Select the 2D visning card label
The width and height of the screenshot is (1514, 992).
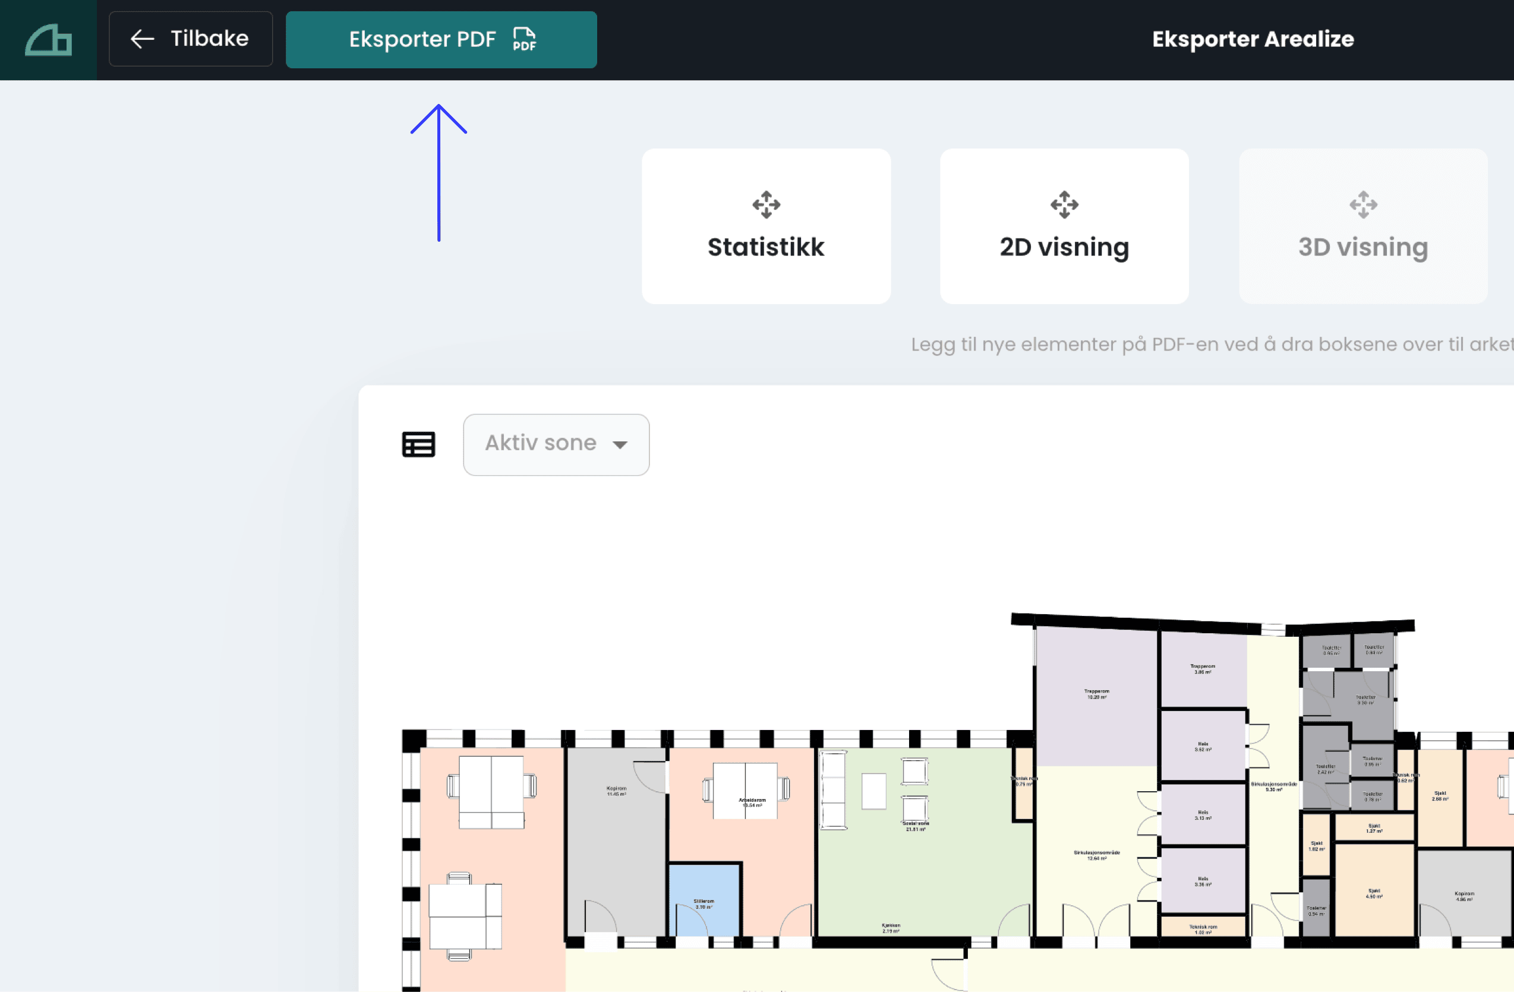tap(1064, 247)
